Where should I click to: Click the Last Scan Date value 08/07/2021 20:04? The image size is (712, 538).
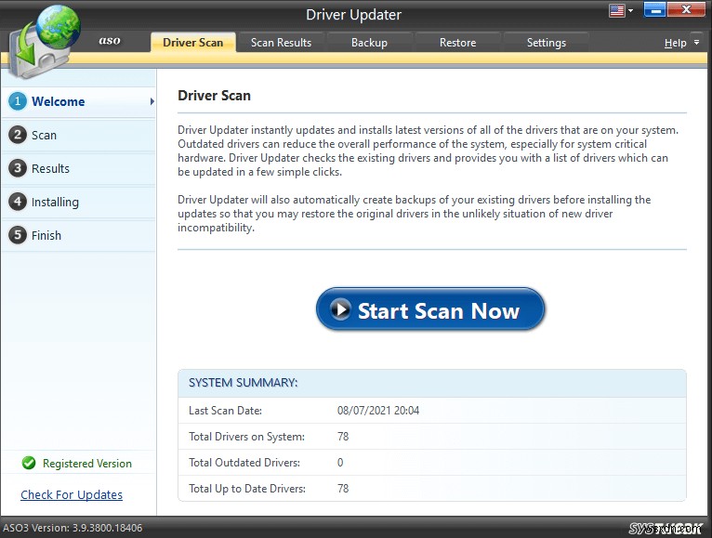pyautogui.click(x=378, y=411)
